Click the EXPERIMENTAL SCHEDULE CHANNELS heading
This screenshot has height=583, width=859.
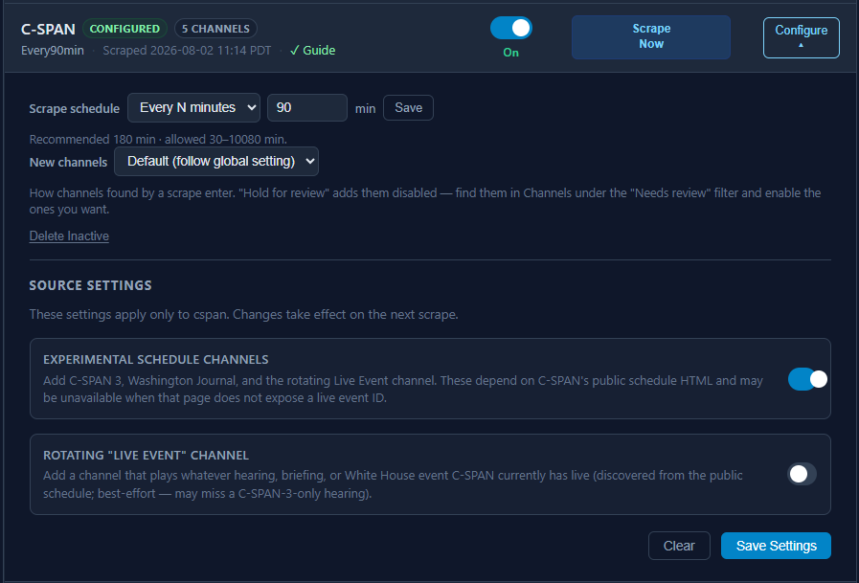pyautogui.click(x=155, y=360)
